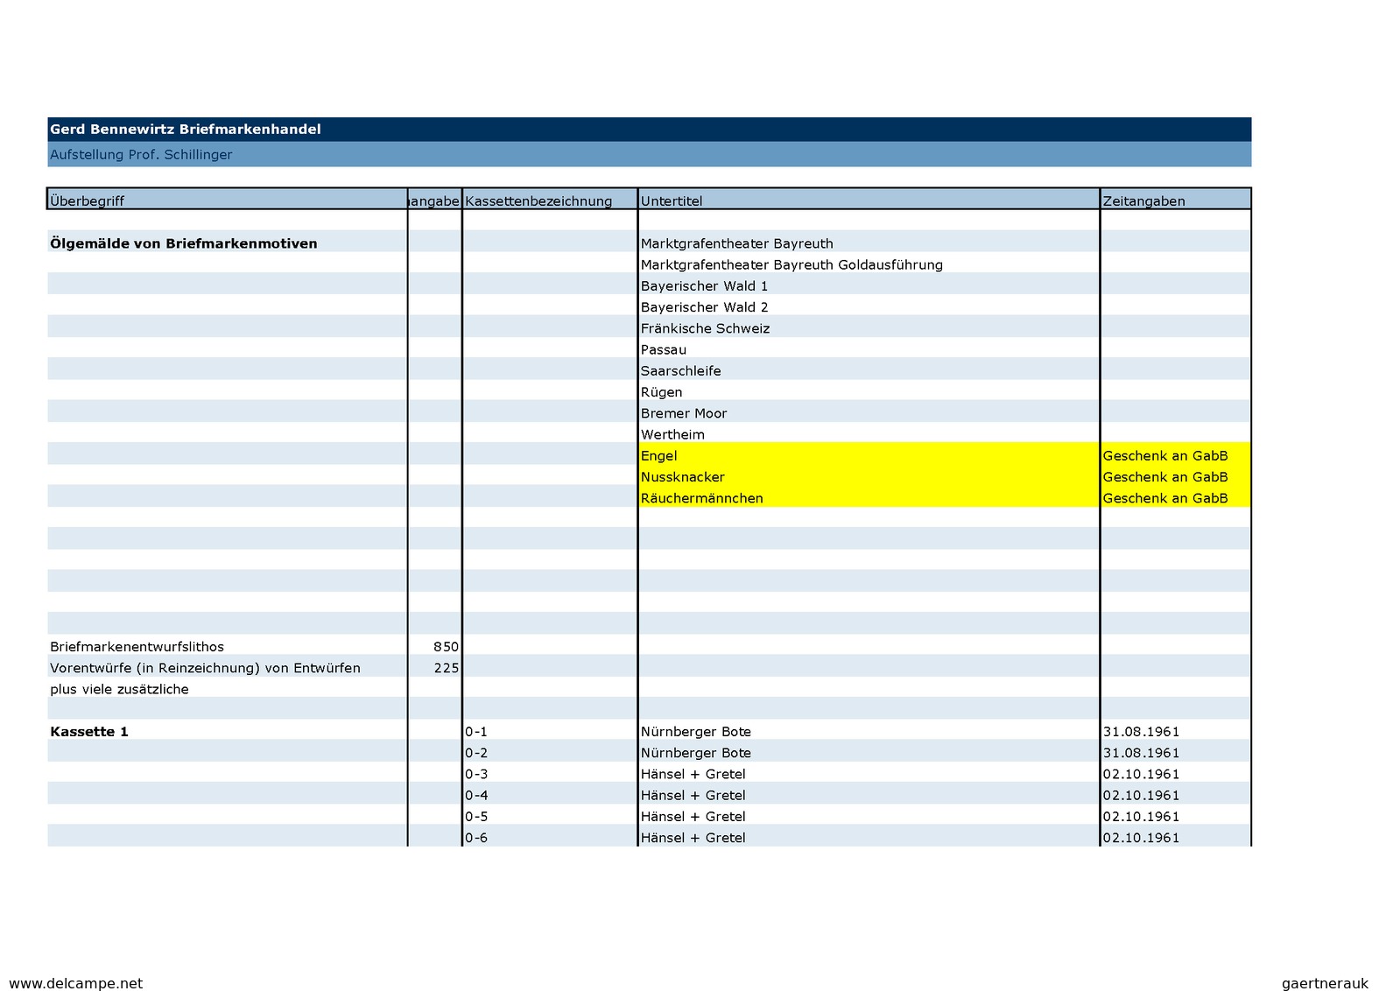This screenshot has width=1379, height=991.
Task: Select cassette label '0-3'
Action: (x=476, y=774)
